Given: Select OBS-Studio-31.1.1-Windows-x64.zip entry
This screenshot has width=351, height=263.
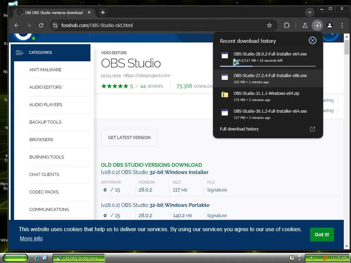Looking at the screenshot, I should coord(268,96).
